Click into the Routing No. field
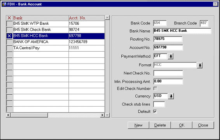The image size is (220, 140). pos(168,39)
